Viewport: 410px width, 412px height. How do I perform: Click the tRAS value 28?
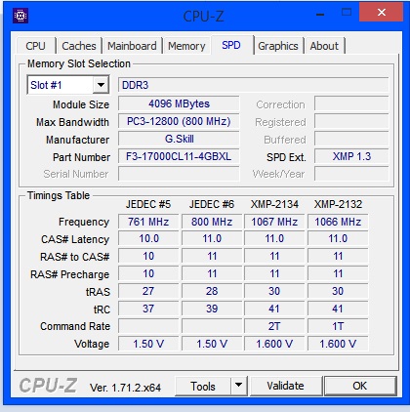[x=212, y=291]
